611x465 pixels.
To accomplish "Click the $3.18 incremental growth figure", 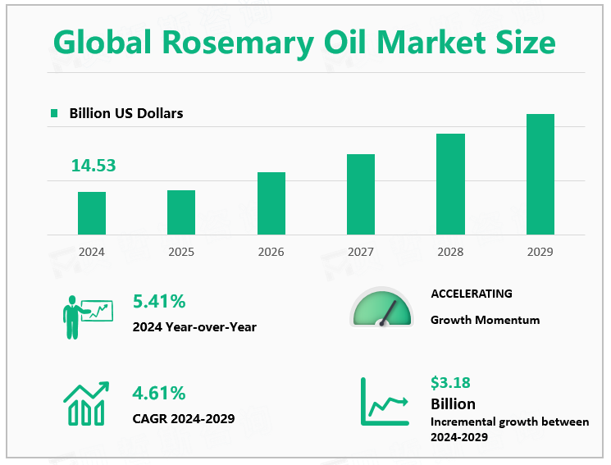I will tap(450, 382).
